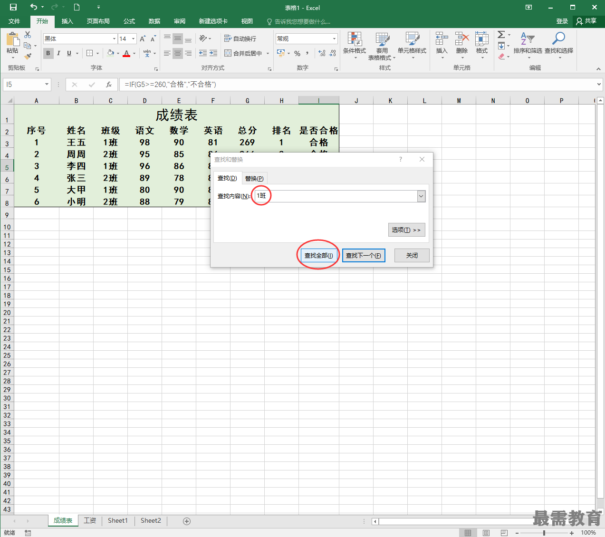Click the Decrease Indent icon
Screen dimensions: 605x537
[203, 53]
